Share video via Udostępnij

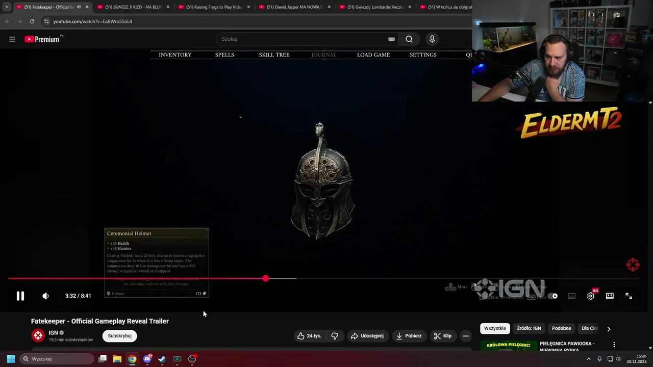point(367,336)
